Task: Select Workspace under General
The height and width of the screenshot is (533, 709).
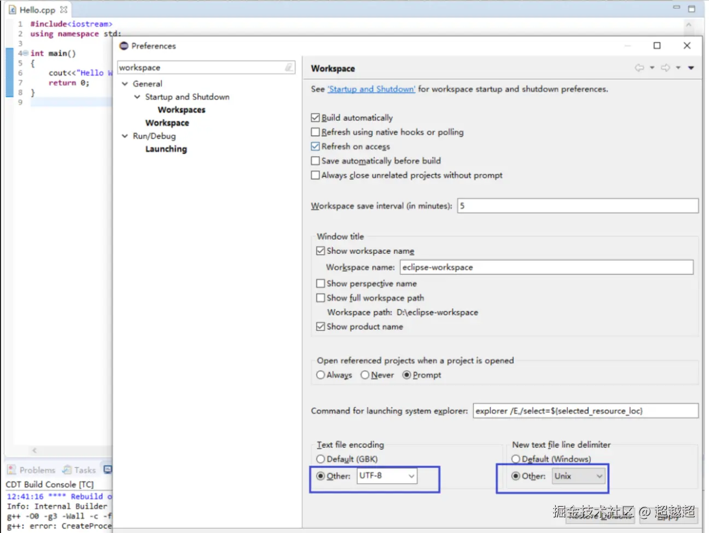Action: (x=167, y=123)
